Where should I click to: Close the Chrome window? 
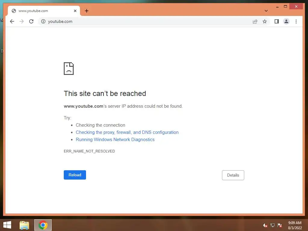[x=296, y=7]
